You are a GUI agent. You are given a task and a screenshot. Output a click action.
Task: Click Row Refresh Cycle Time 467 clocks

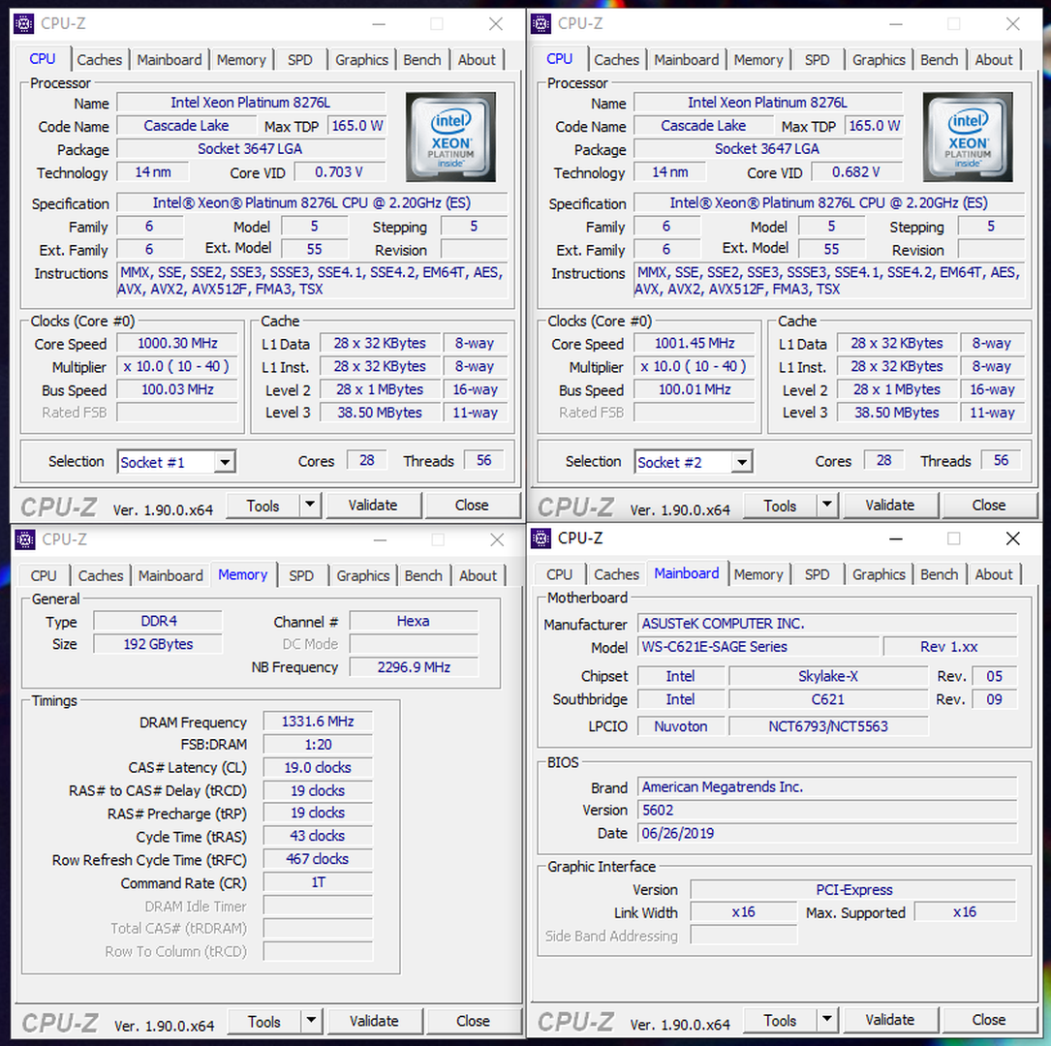318,858
